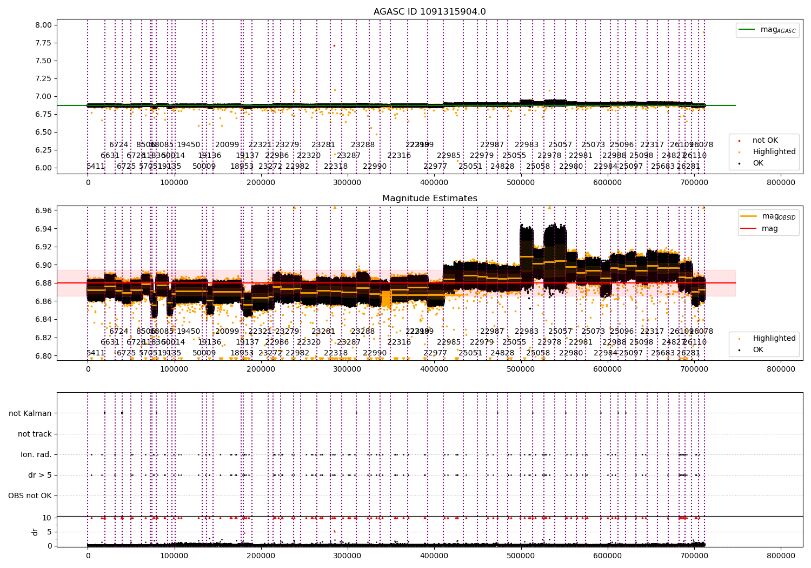Click the 10 tick on the dr axis

click(47, 518)
